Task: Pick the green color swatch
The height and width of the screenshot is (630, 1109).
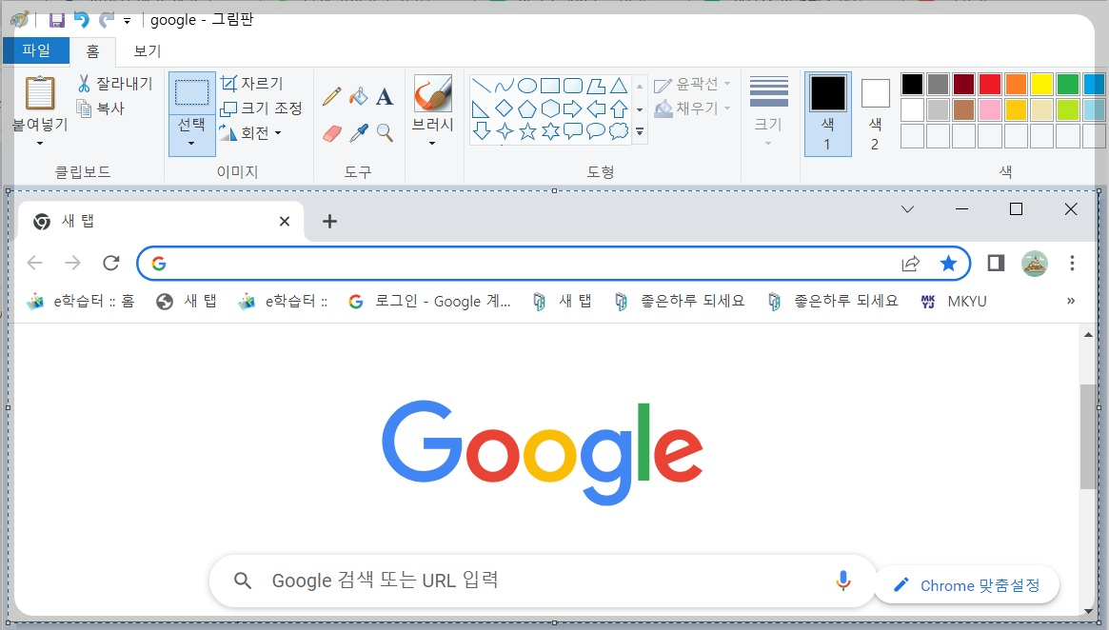Action: pos(1068,84)
